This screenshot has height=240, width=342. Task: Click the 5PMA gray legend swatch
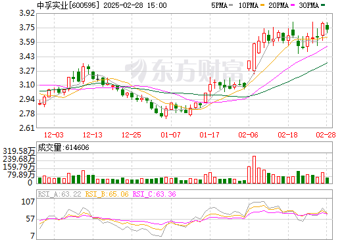[231, 5]
